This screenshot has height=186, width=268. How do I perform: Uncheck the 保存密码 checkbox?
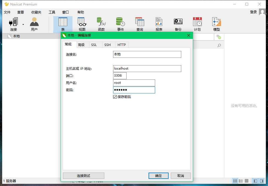[x=115, y=97]
